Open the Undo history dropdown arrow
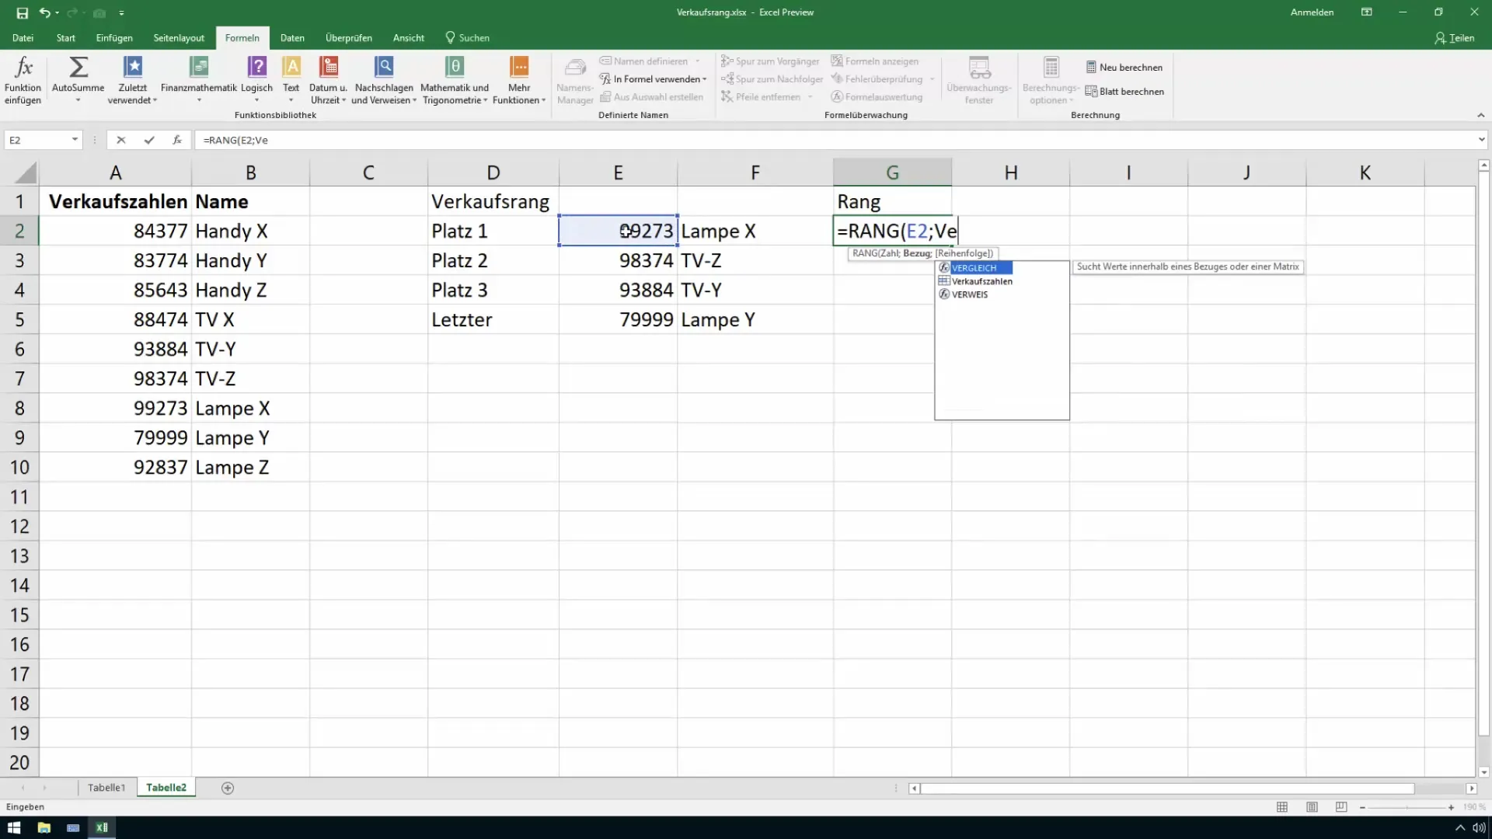The width and height of the screenshot is (1492, 839). (58, 13)
